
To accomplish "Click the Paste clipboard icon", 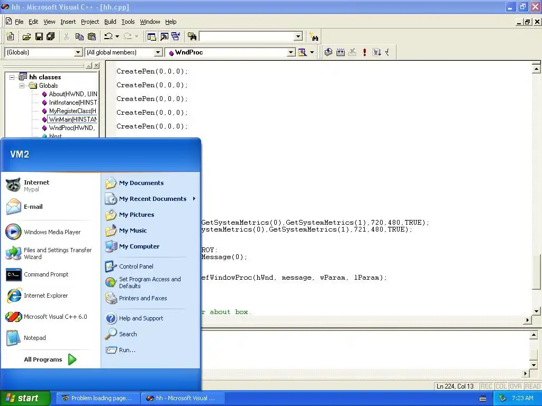I will pos(92,36).
